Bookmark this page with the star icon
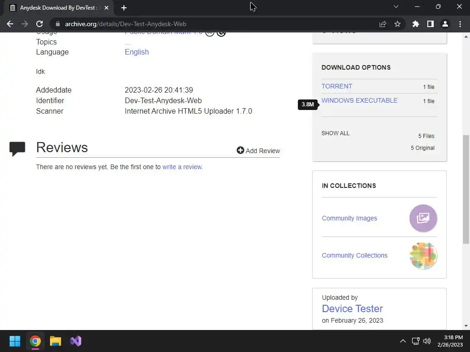This screenshot has height=352, width=470. coord(397,24)
